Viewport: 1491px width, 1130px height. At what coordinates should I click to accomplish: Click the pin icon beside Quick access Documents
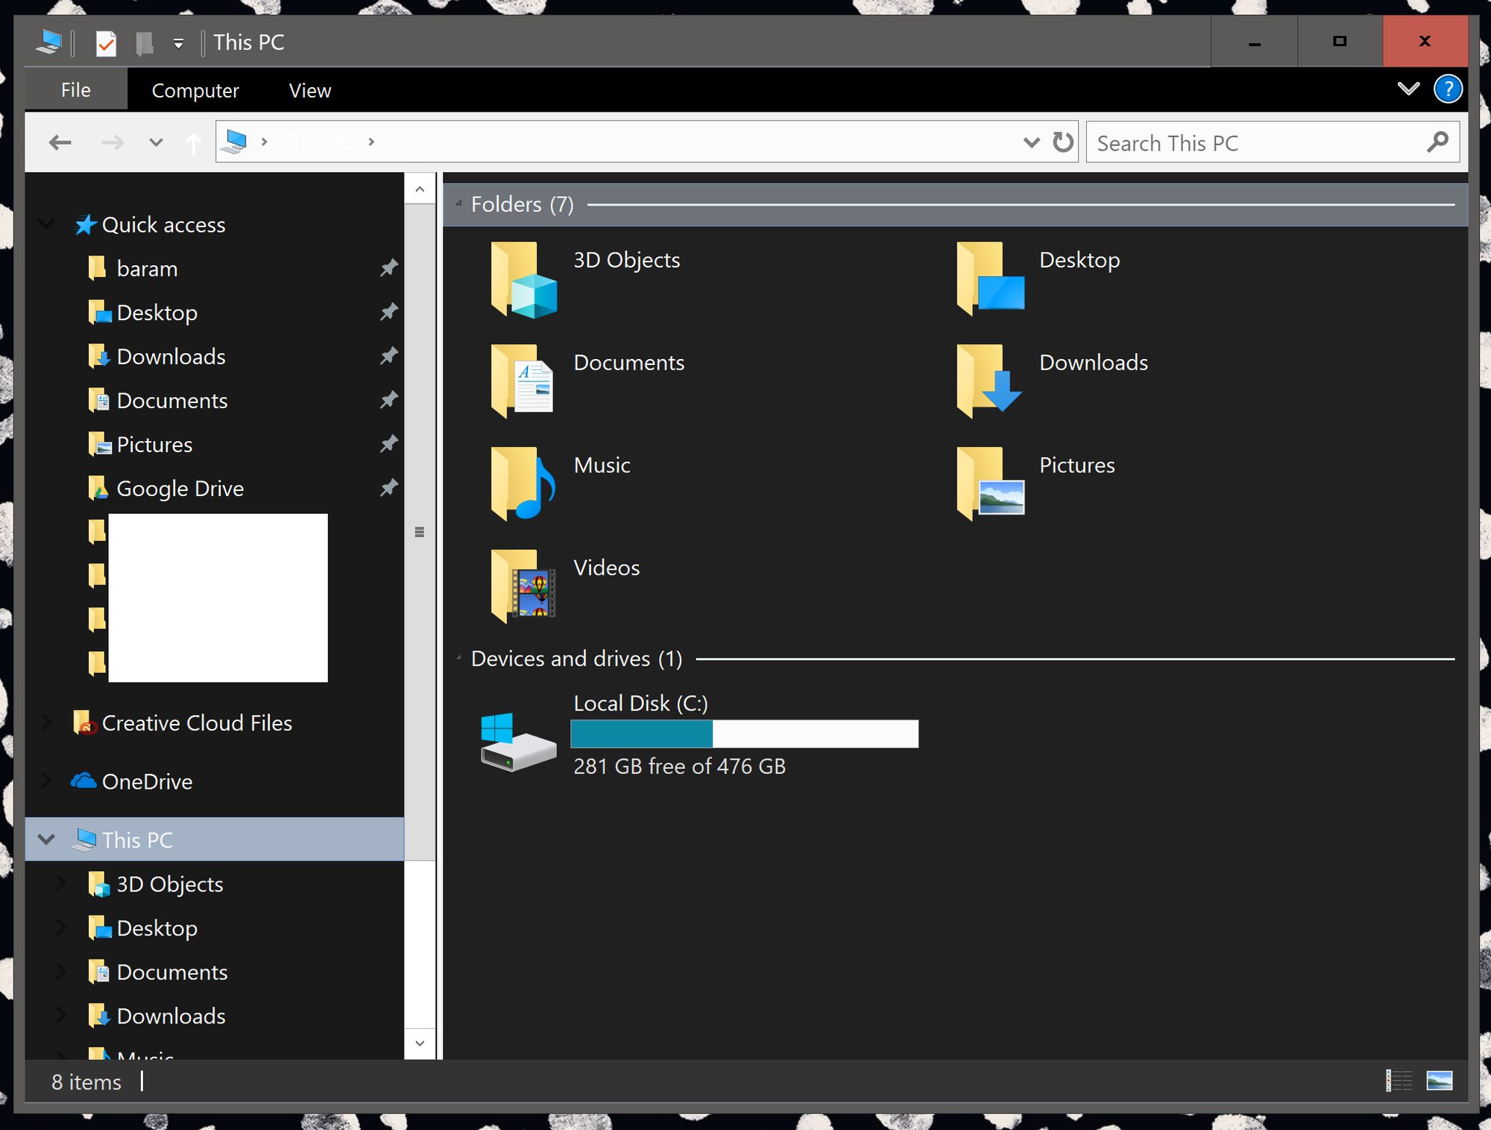pyautogui.click(x=388, y=400)
